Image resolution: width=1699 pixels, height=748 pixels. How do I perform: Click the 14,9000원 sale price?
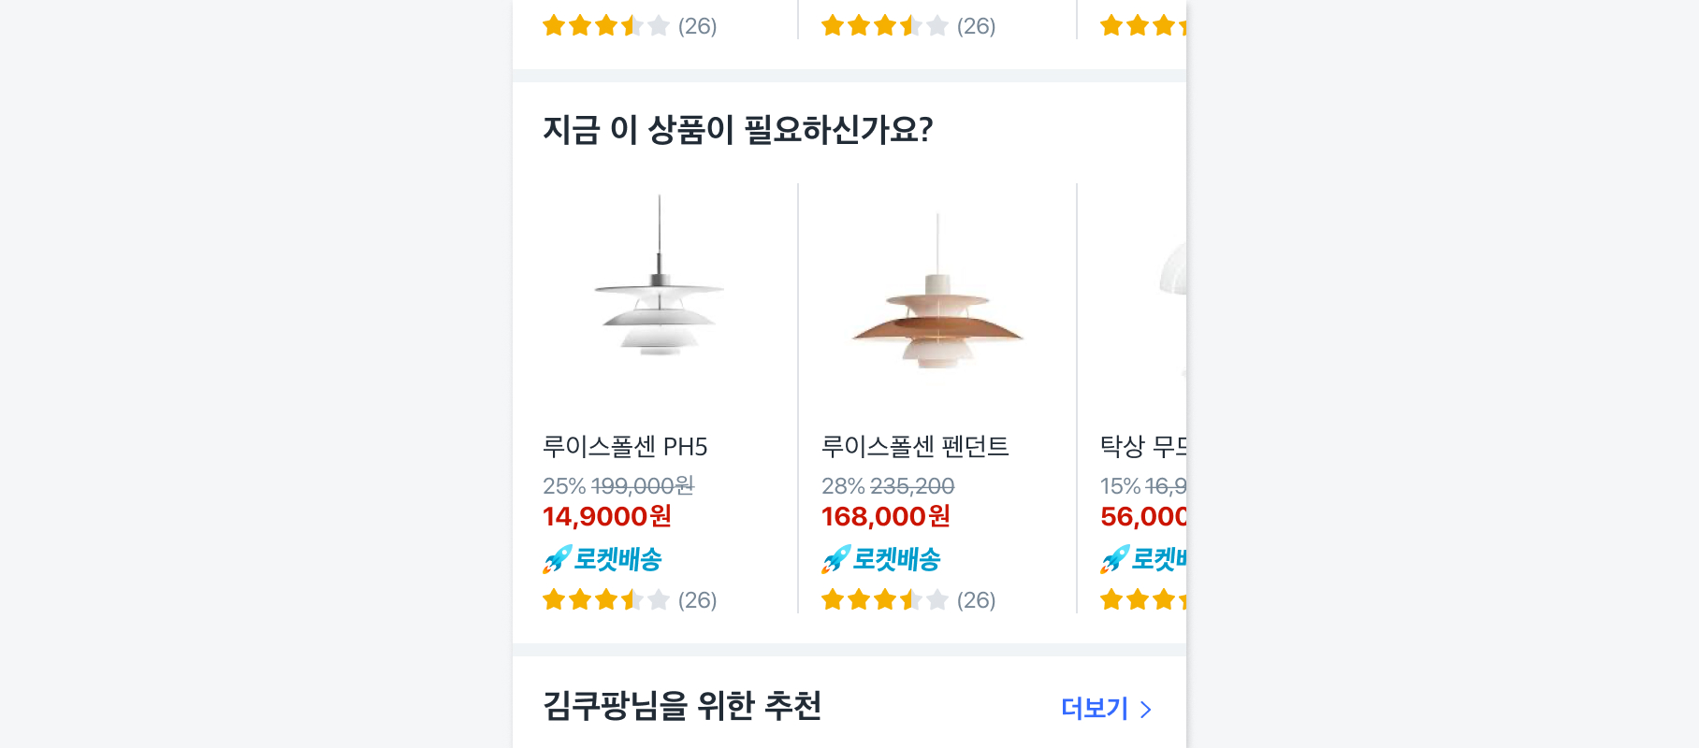point(607,516)
